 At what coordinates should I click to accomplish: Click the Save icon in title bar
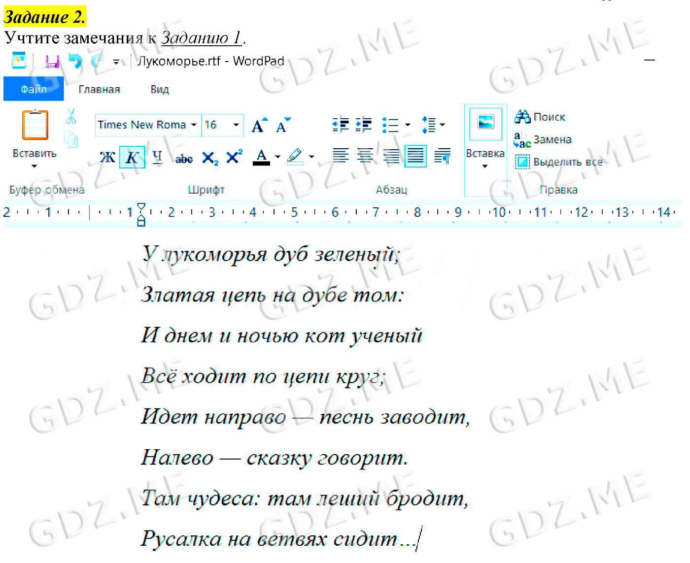52,61
